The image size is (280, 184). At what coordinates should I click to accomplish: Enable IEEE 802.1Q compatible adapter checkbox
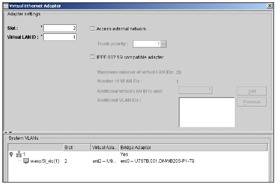pos(93,57)
